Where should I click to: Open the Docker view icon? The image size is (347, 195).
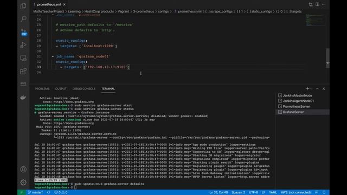coord(23,97)
